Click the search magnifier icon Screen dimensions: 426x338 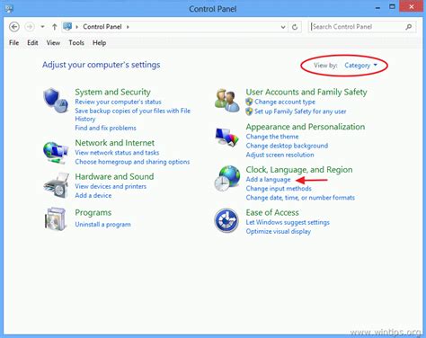click(x=409, y=27)
